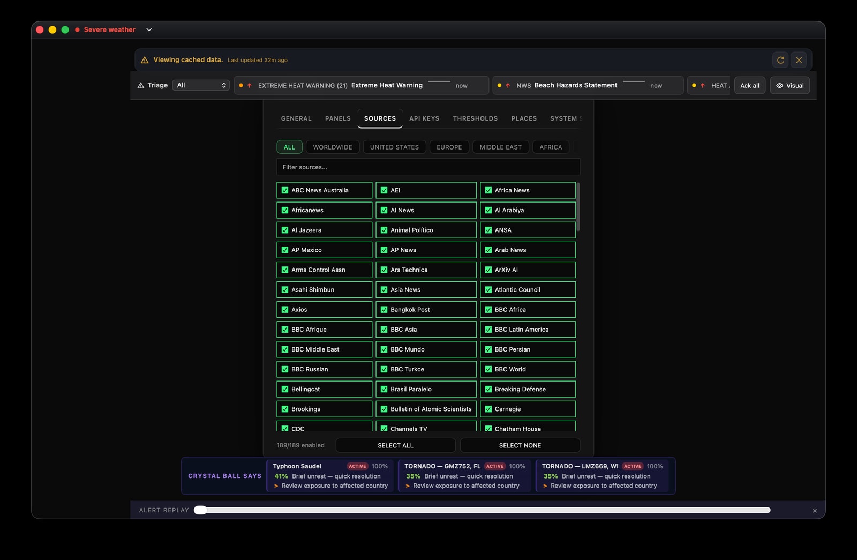Open the Severe weather title dropdown
This screenshot has height=560, width=857.
tap(149, 29)
